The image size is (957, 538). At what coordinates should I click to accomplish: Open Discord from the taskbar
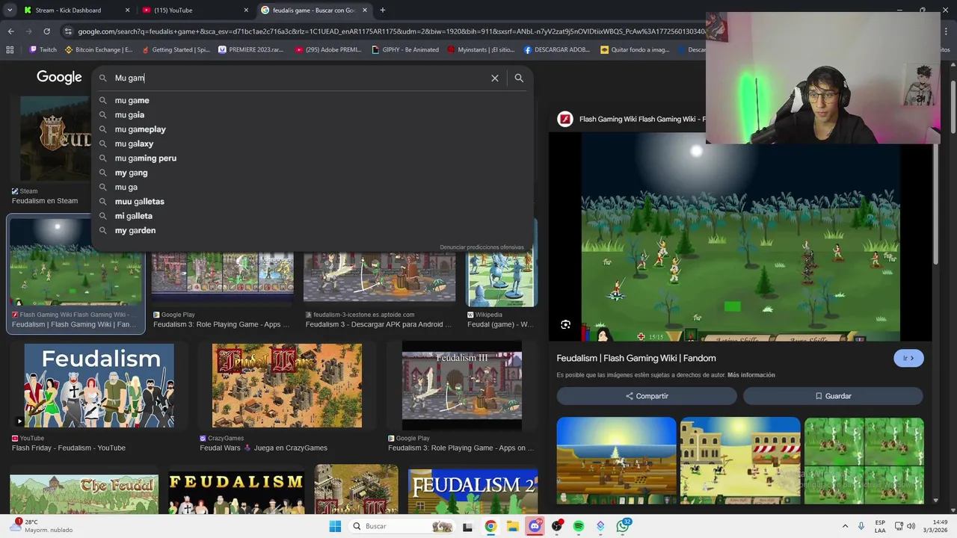click(x=535, y=526)
